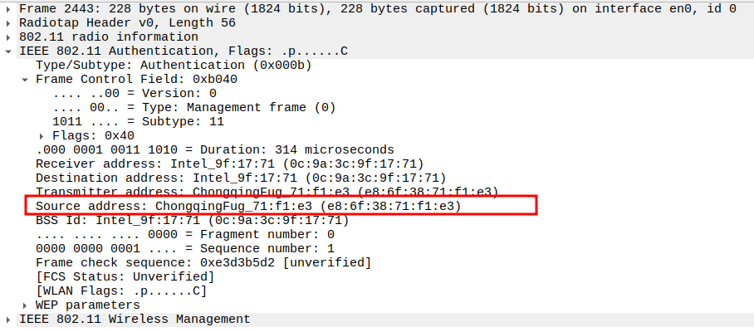Expand 802.11 radio information section
This screenshot has width=754, height=332.
click(x=9, y=37)
